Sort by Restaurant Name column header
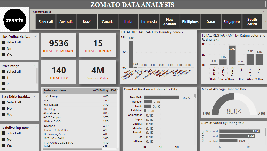Screen dimensions: 267x151 55,90
